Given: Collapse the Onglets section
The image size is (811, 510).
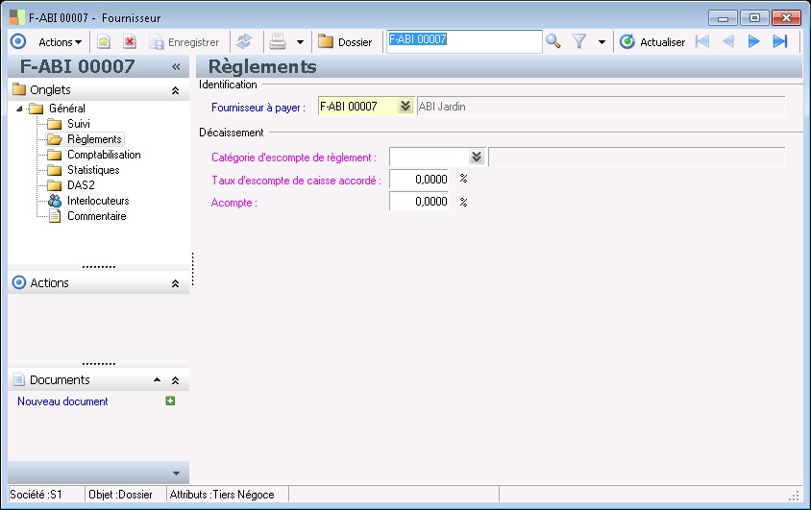Looking at the screenshot, I should pos(175,90).
